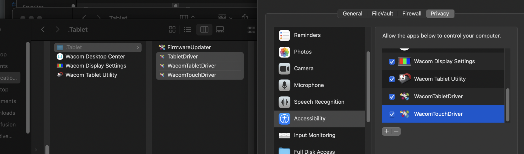Select Wacom Display Settings app row
This screenshot has height=154, width=524.
443,61
